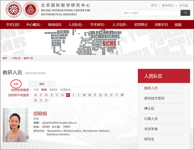This screenshot has height=150, width=194.
Task: Select letter M filter box
Action: [x=84, y=95]
